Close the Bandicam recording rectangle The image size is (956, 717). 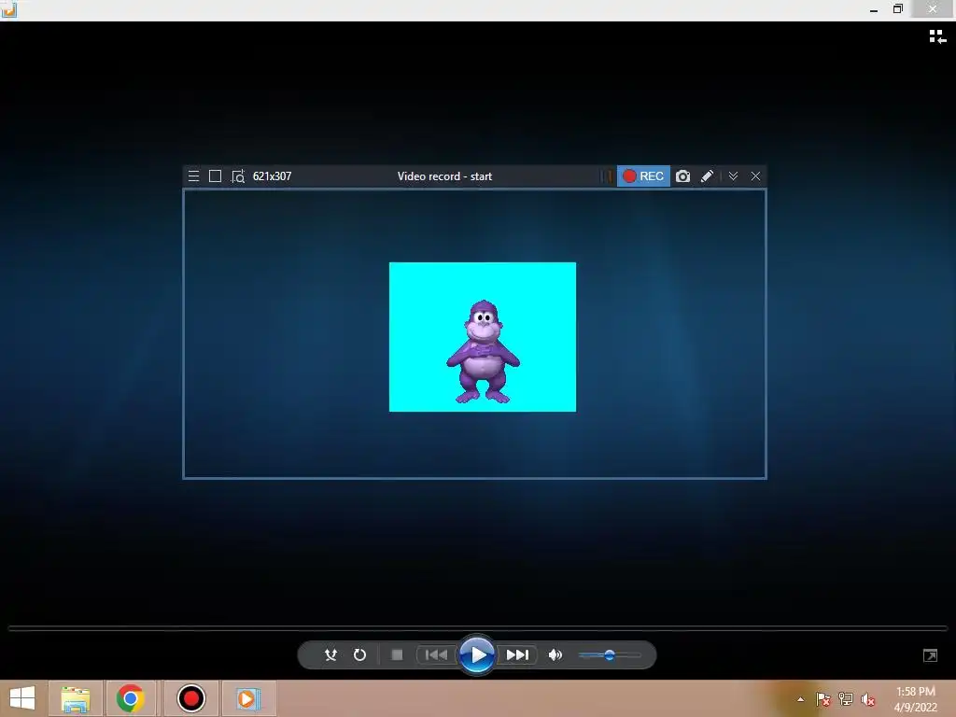pos(755,176)
